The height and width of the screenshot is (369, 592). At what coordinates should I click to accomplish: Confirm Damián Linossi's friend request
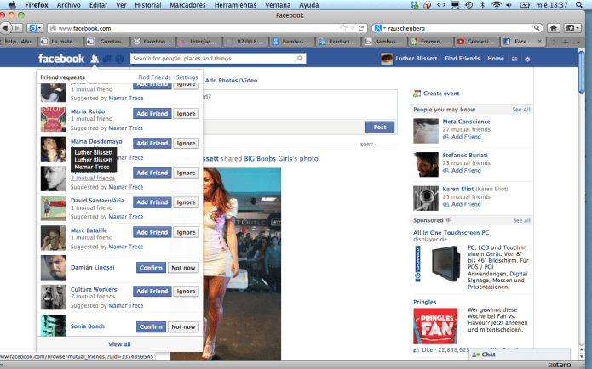coord(151,267)
